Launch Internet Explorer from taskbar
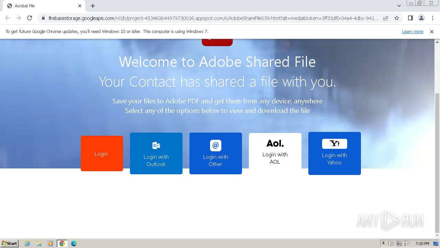Screen dimensions: 440x248 pyautogui.click(x=27, y=244)
